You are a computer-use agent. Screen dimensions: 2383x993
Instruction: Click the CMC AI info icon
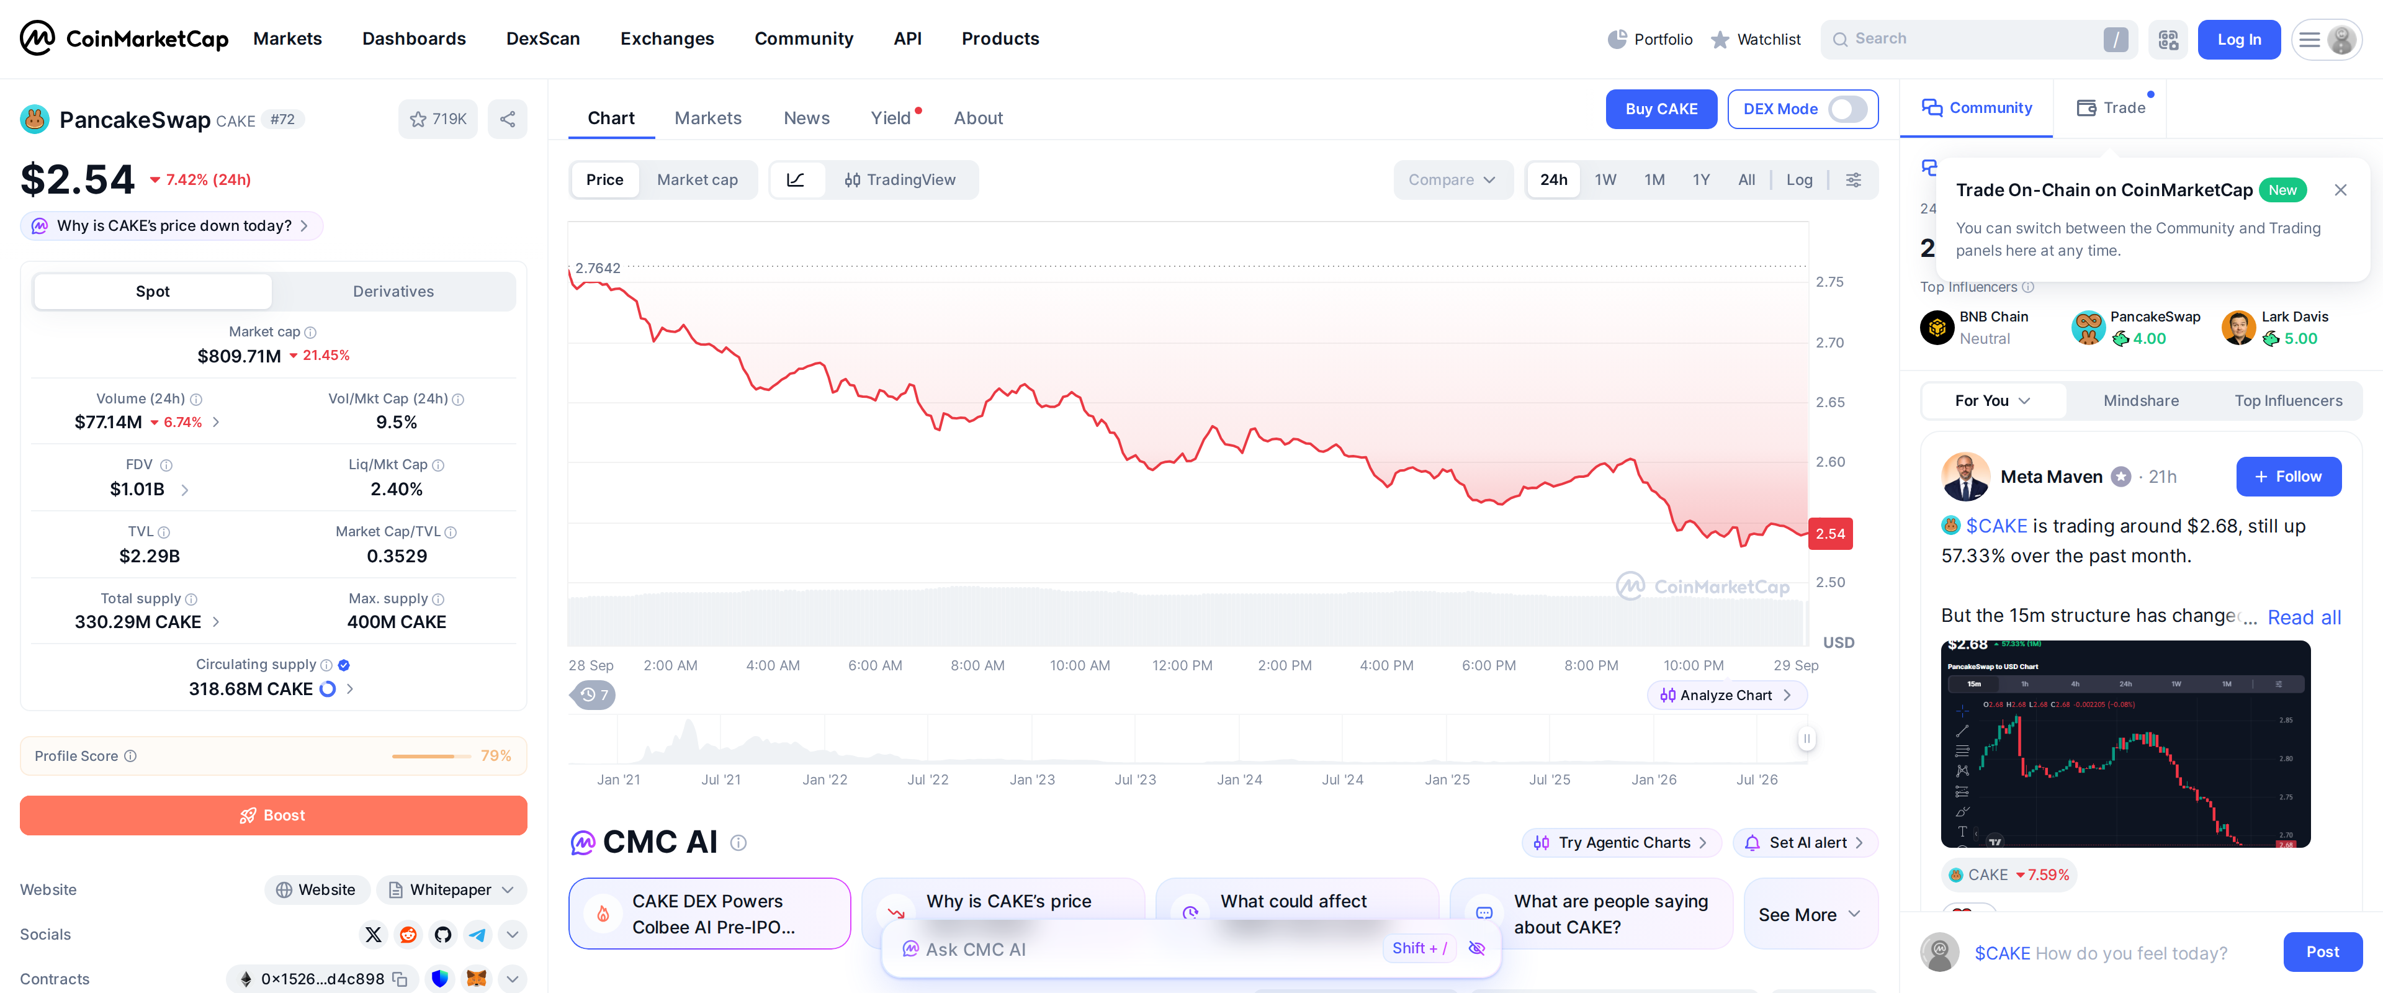point(738,843)
